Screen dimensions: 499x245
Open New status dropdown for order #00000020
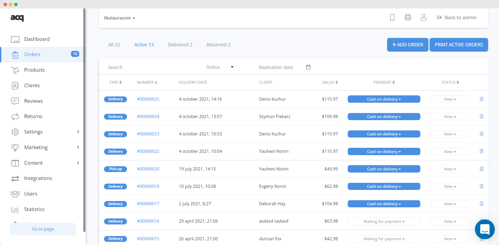pos(450,169)
